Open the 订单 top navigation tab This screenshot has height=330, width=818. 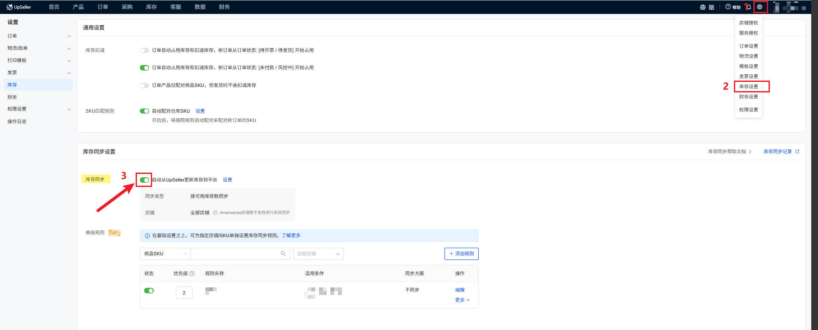(x=103, y=7)
